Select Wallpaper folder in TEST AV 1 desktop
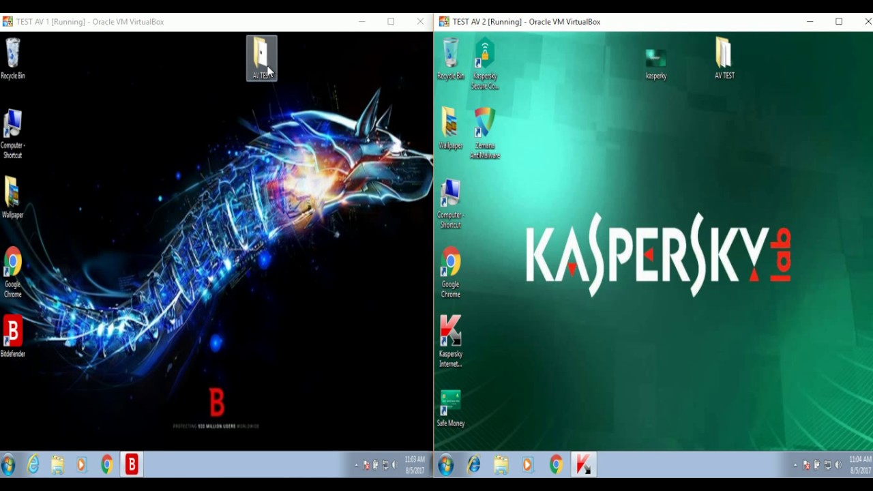The height and width of the screenshot is (491, 873). (12, 198)
